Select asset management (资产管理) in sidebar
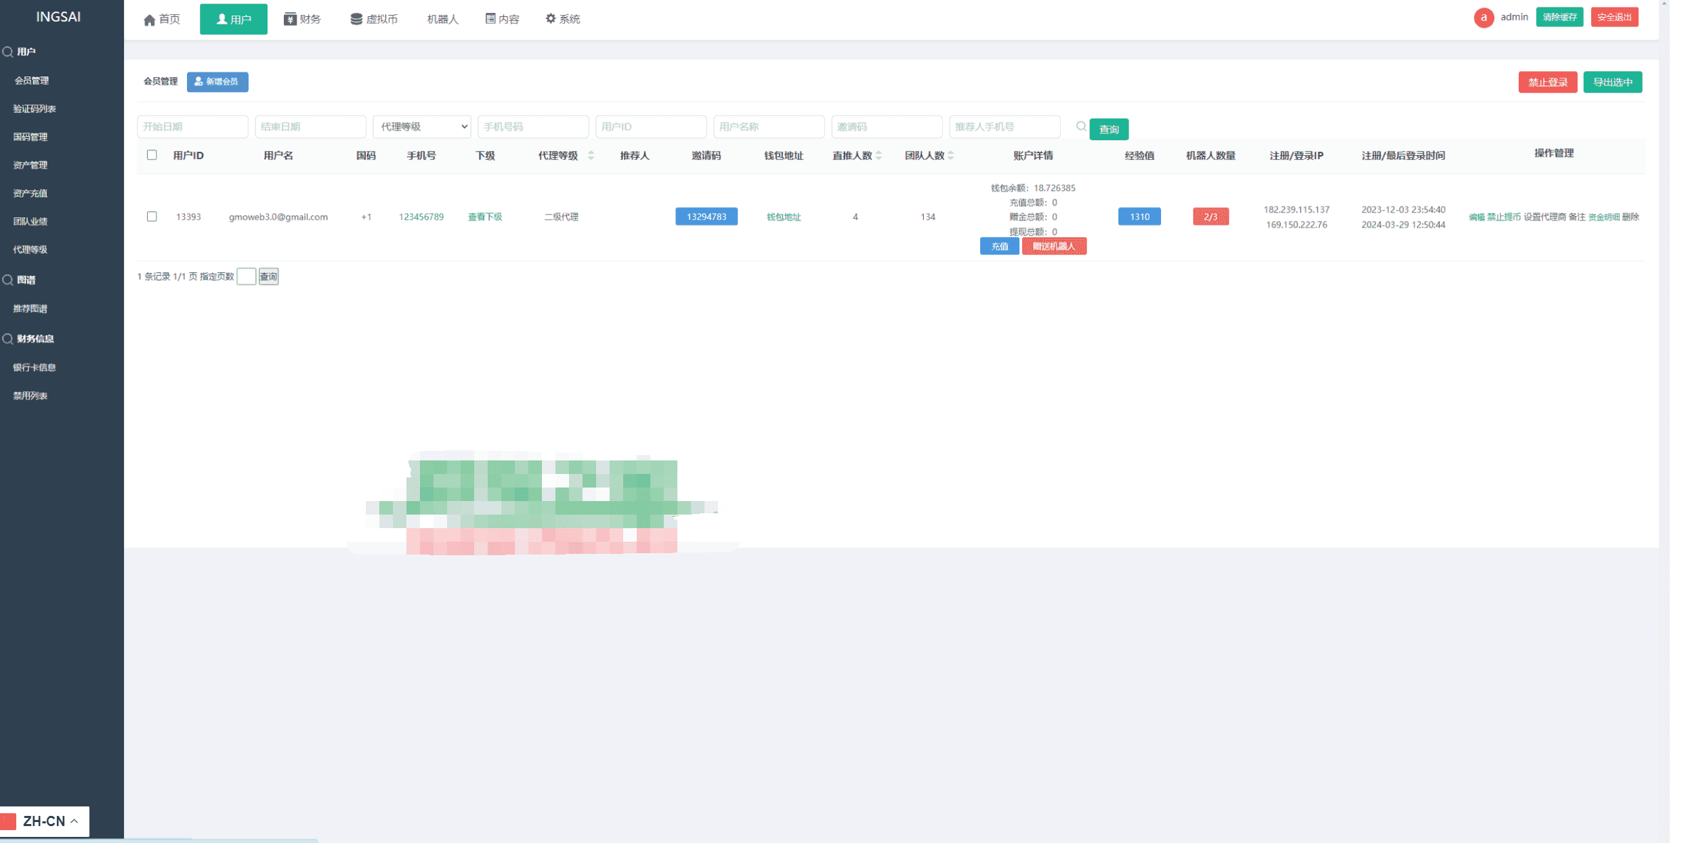 (30, 165)
